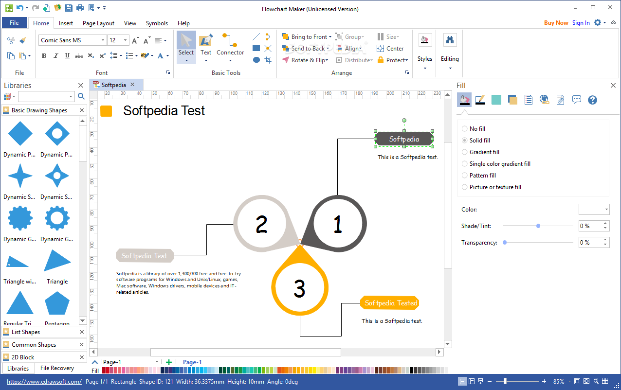Open the Attachment paperclip icon in Fill panel
This screenshot has height=390, width=621.
tap(560, 100)
